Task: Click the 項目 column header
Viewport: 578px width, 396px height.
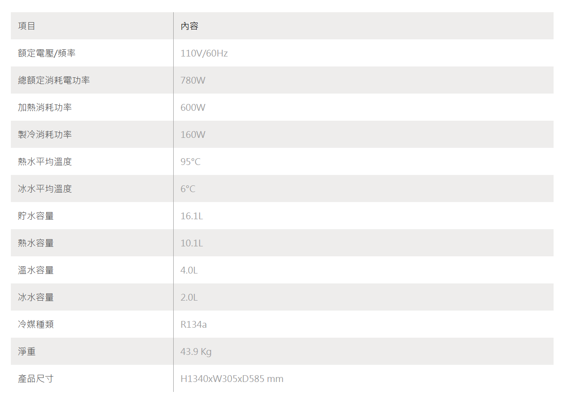Action: pos(27,26)
